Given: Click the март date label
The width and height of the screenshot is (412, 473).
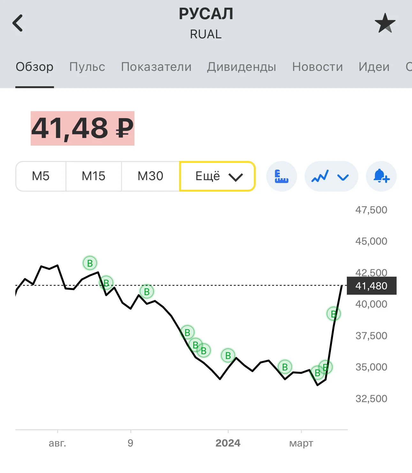Looking at the screenshot, I should tap(301, 443).
